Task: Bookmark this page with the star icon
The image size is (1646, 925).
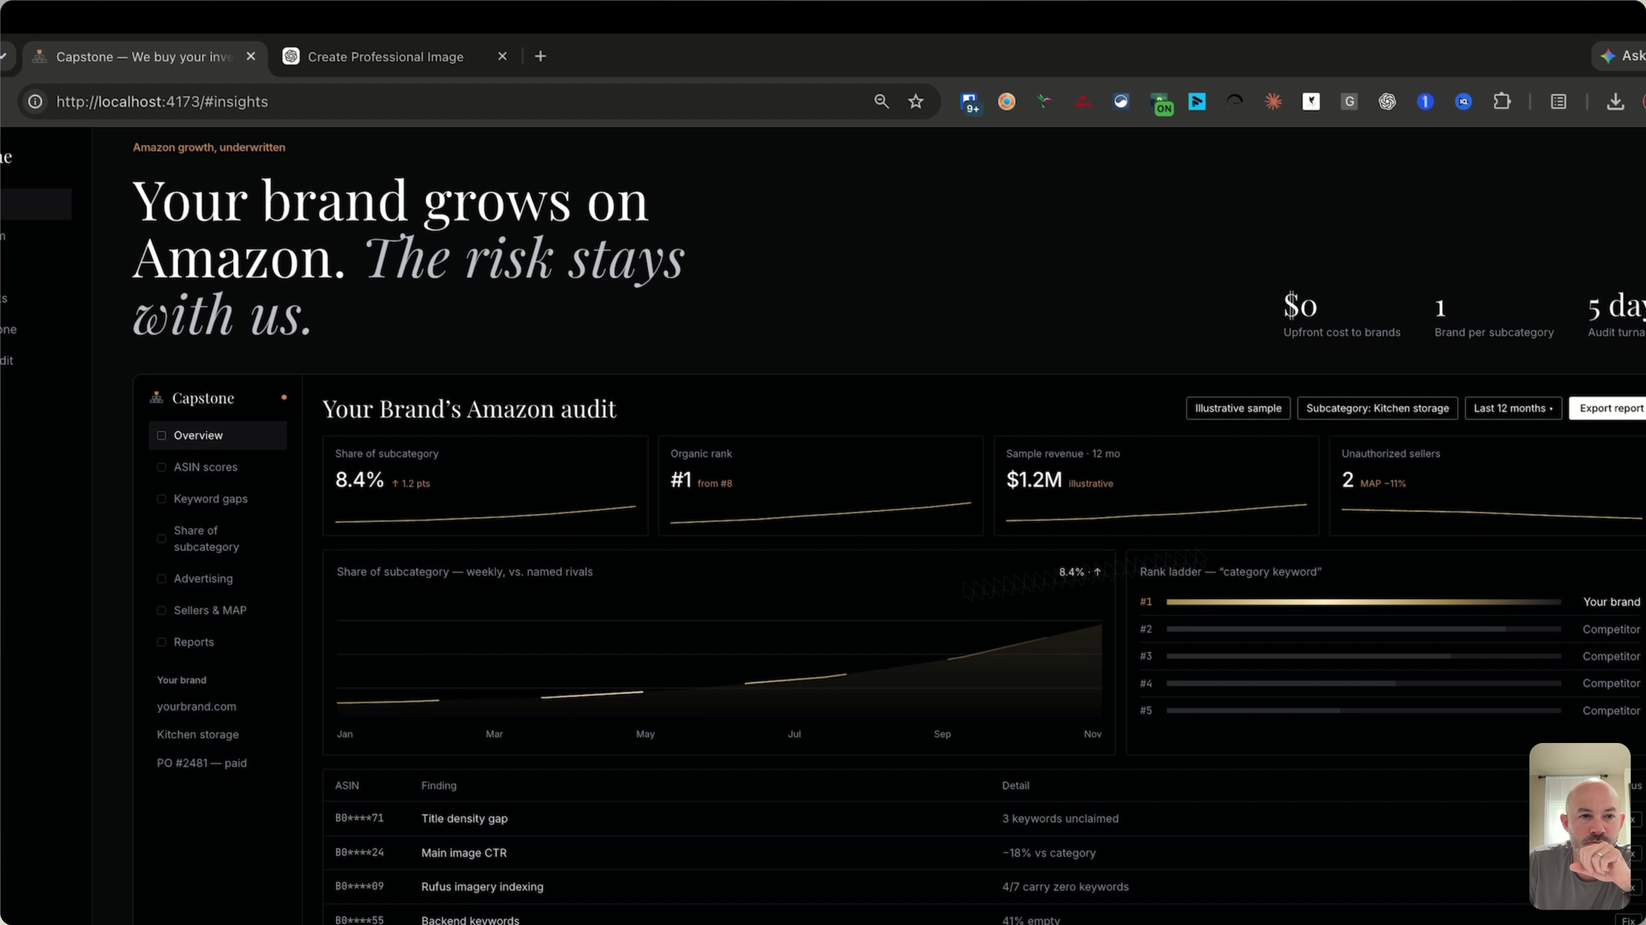Action: [x=916, y=101]
